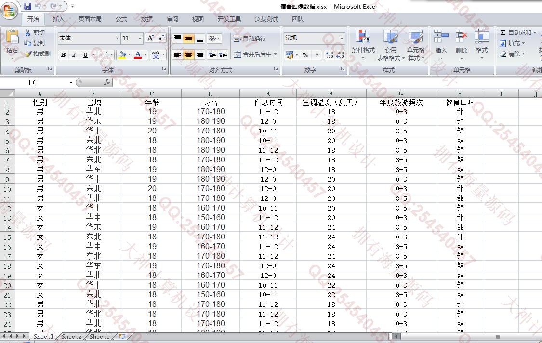Screen dimensions: 542x343
Task: Increase font size with large A icon
Action: tap(150, 38)
